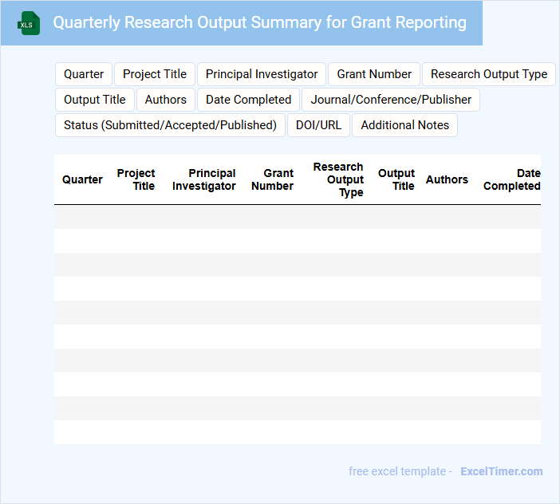Click the Quarter column header
This screenshot has height=504, width=560.
click(82, 179)
